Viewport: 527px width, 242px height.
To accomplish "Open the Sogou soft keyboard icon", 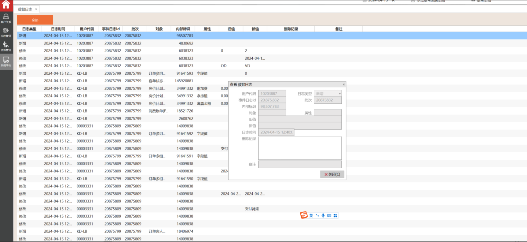I will 329,216.
